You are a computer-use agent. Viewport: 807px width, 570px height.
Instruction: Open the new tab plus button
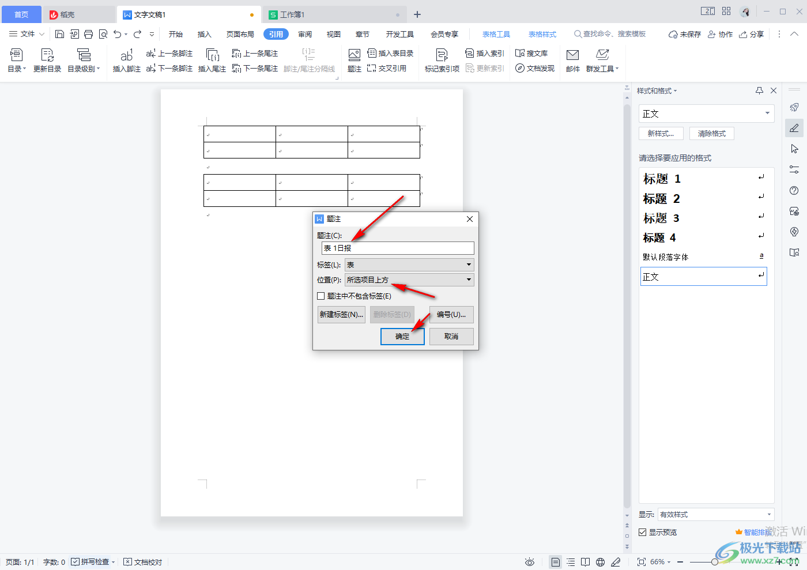(417, 14)
